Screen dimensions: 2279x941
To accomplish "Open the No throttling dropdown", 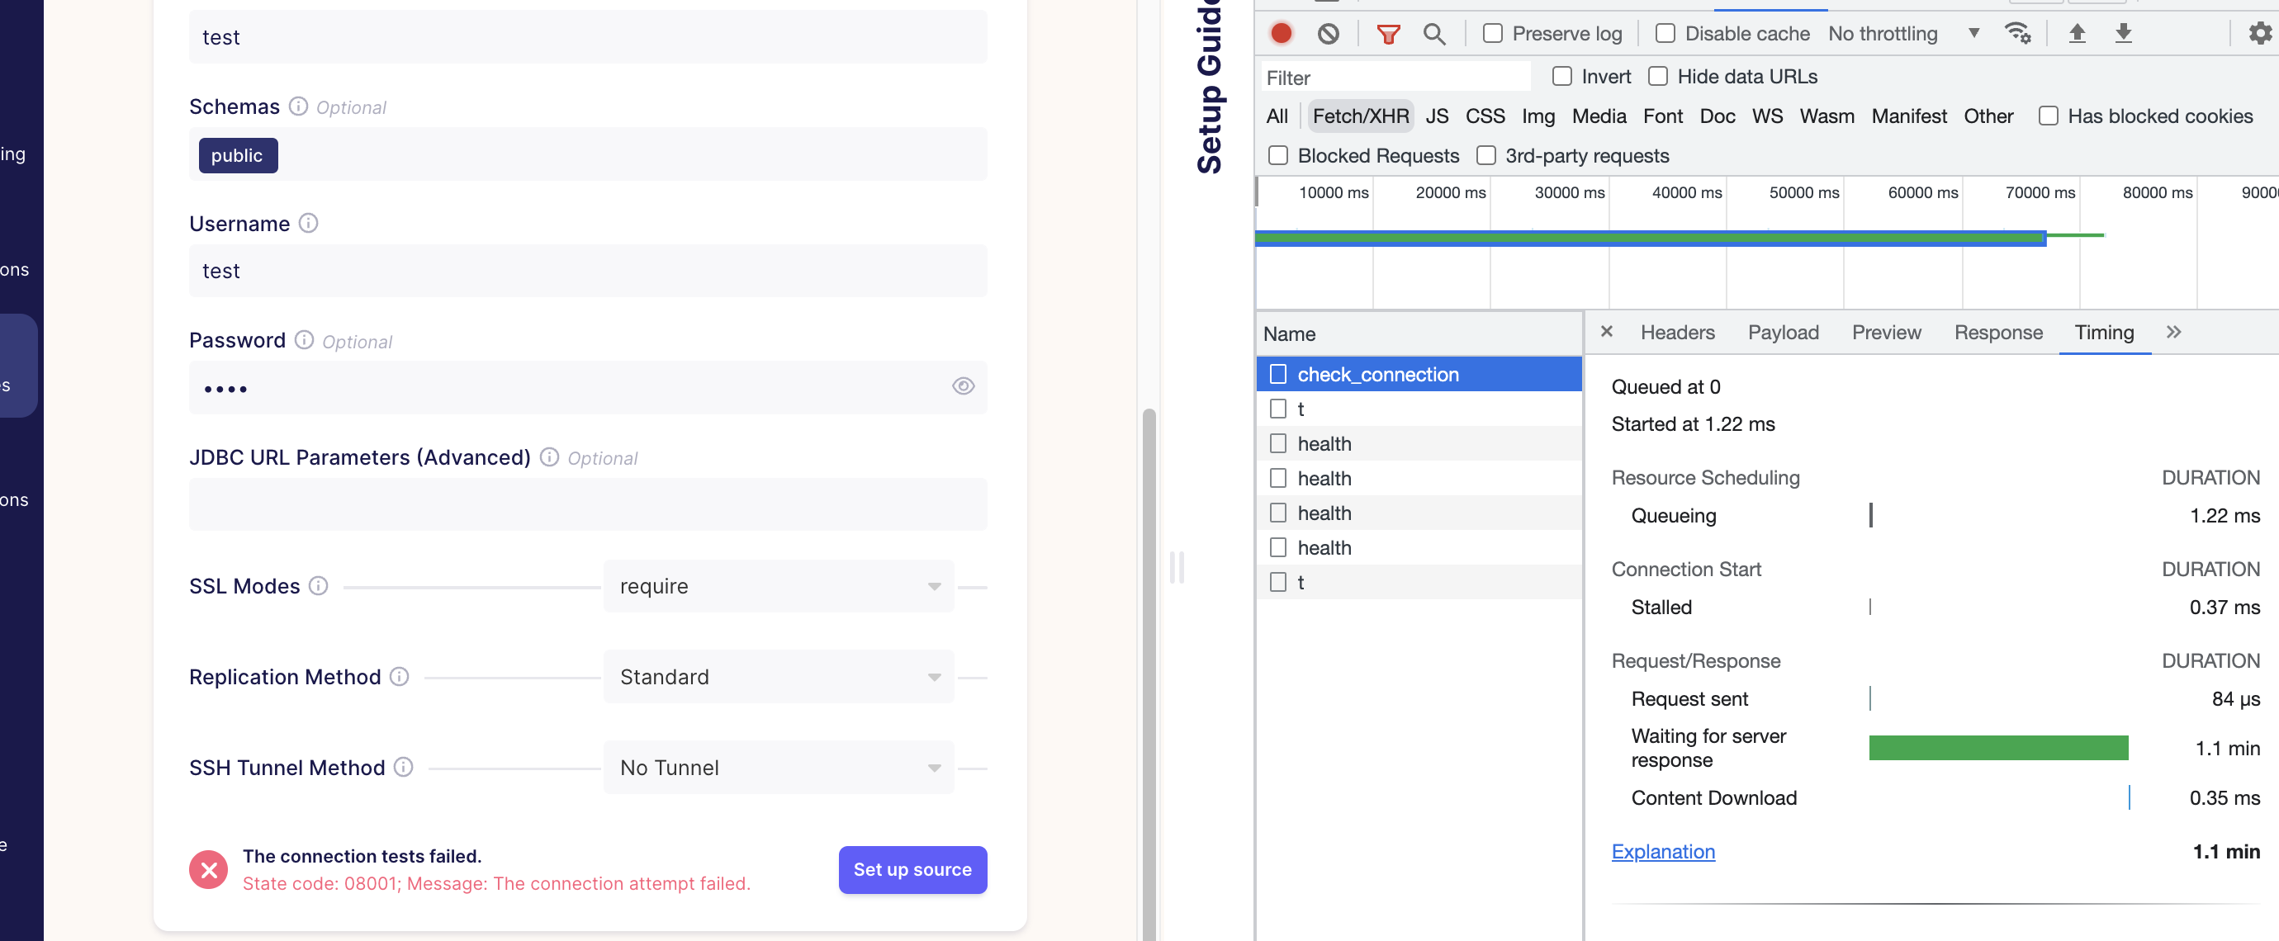I will pos(1902,34).
